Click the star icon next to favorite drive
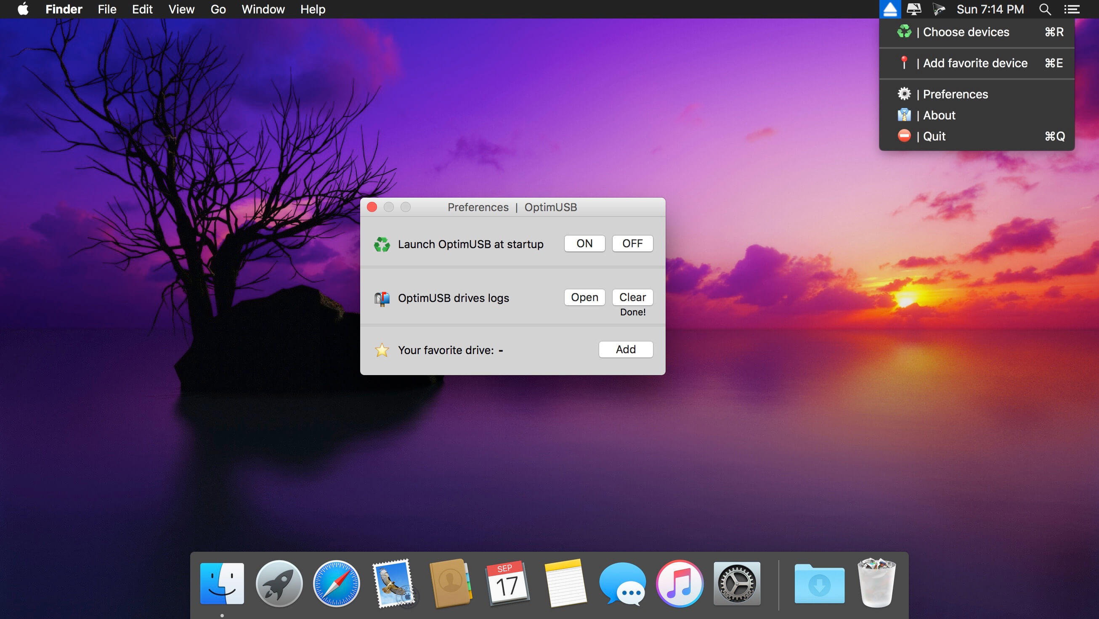This screenshot has height=619, width=1099. tap(382, 350)
